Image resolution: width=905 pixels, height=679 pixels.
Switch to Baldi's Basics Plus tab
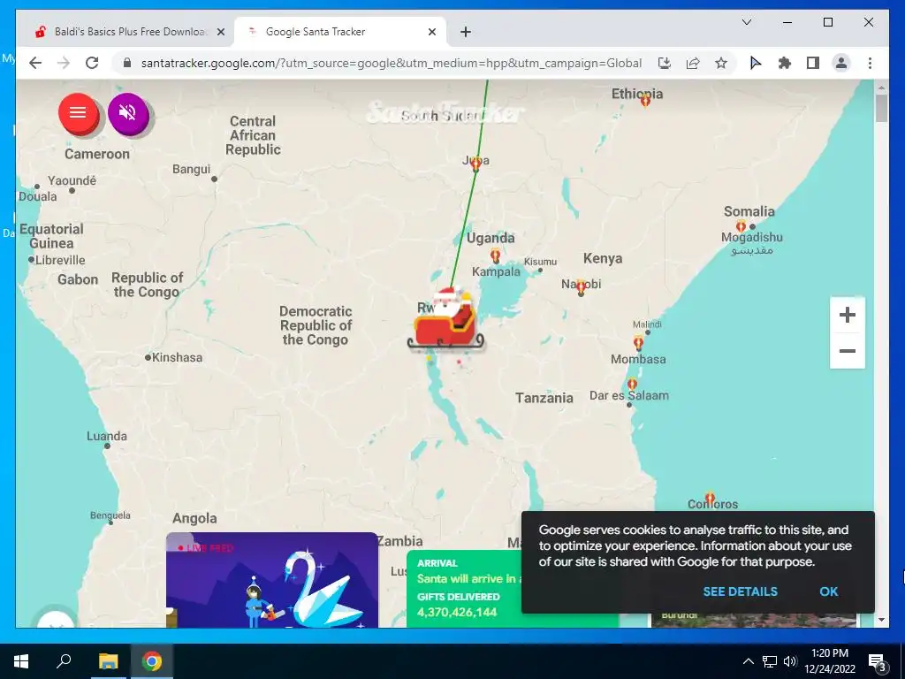pyautogui.click(x=128, y=32)
